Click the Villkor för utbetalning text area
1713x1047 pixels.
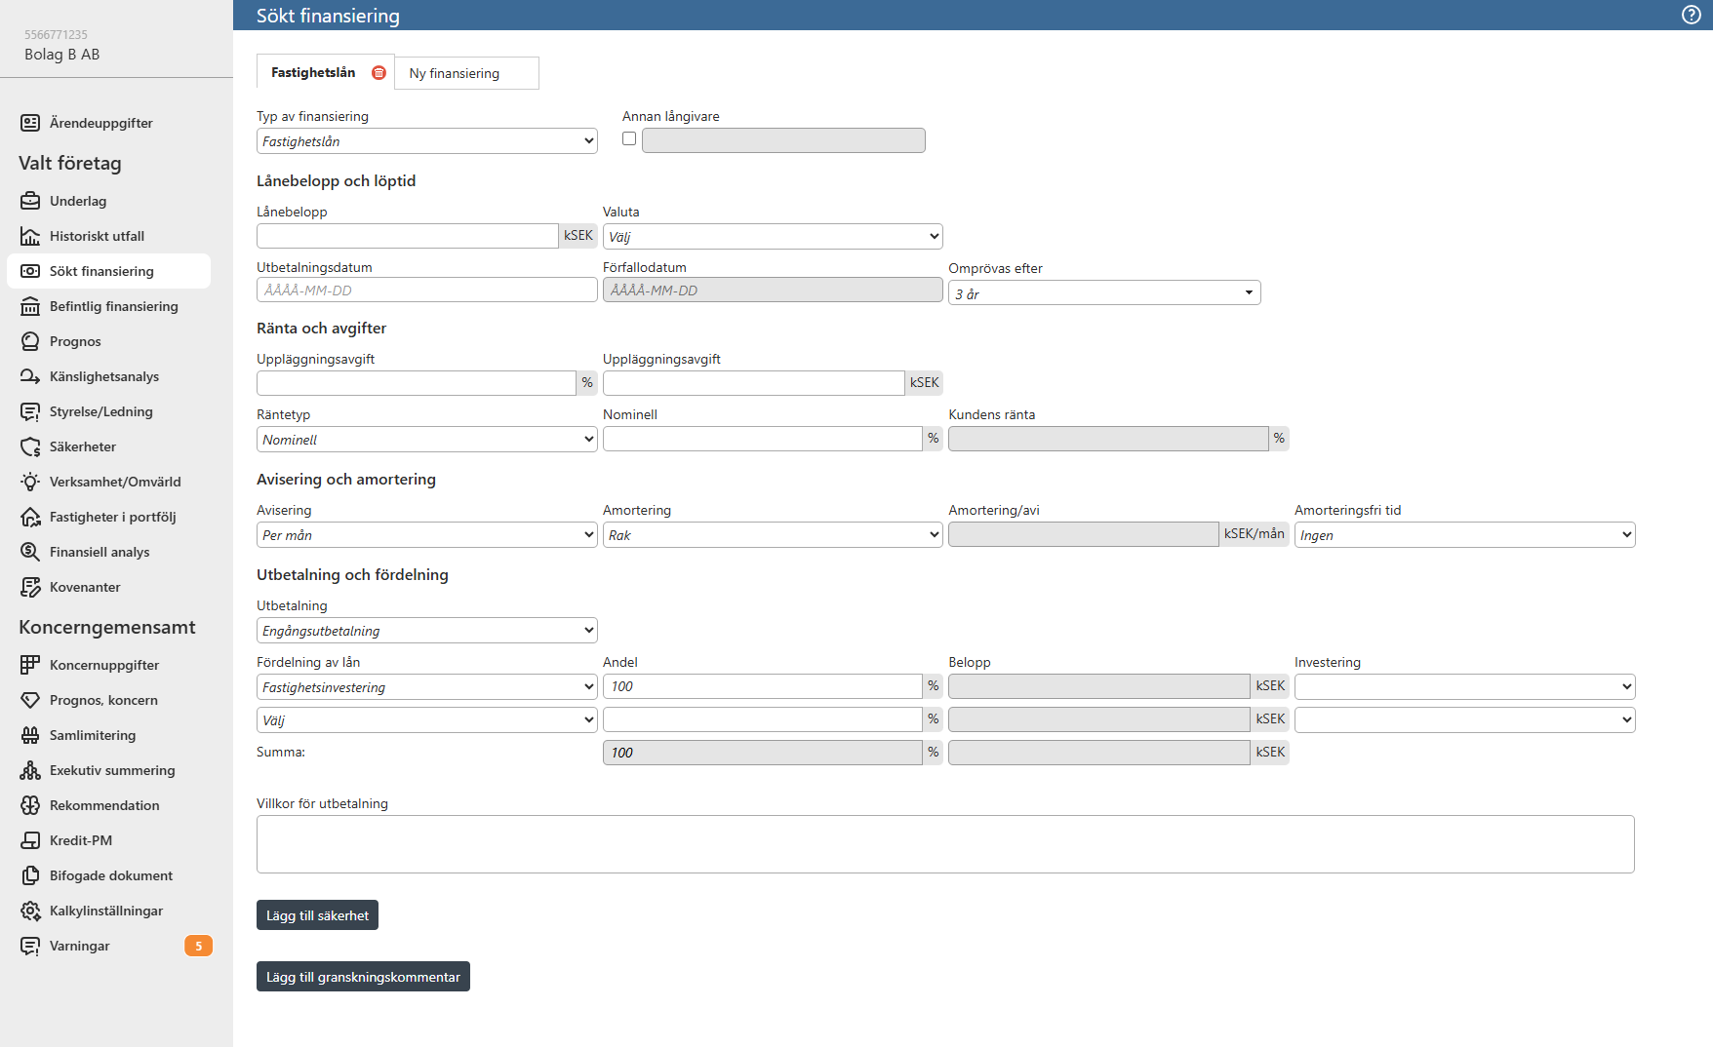[945, 844]
